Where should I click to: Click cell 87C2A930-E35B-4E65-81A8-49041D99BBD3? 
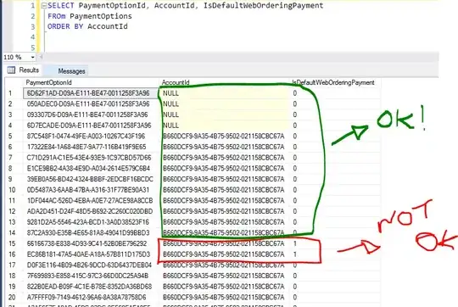91,233
